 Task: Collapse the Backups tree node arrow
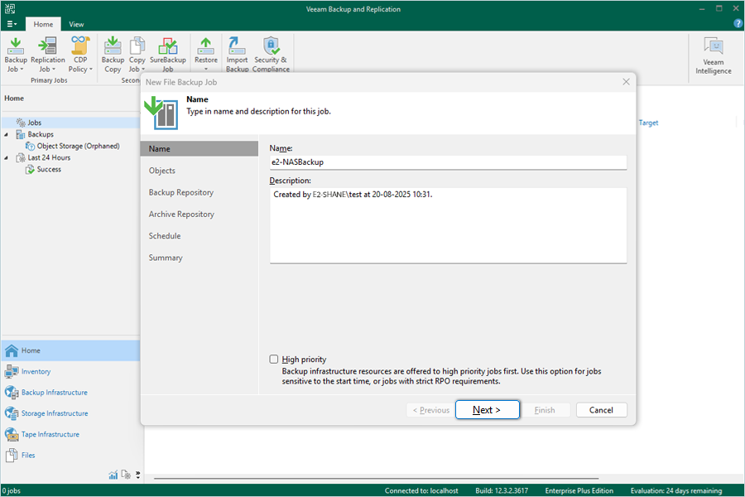pos(6,134)
